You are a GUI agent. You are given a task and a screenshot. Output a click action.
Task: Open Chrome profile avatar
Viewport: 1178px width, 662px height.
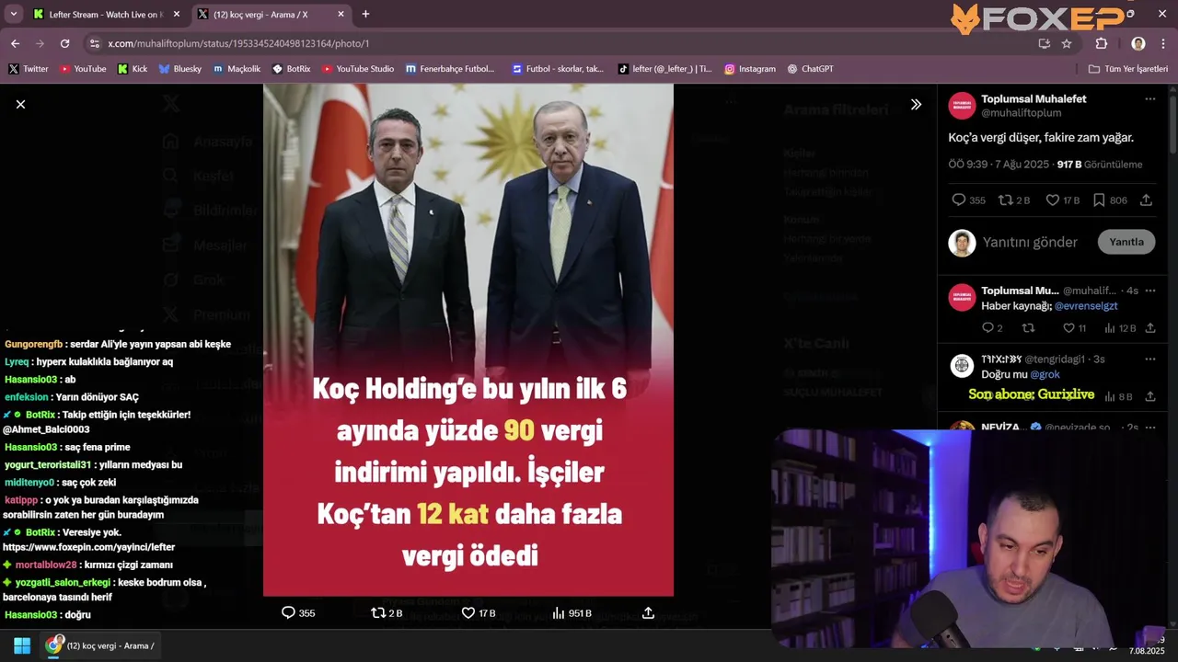click(1138, 43)
